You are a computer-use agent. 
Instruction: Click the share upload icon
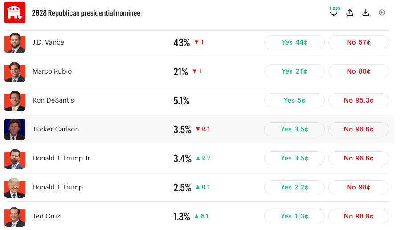point(350,12)
